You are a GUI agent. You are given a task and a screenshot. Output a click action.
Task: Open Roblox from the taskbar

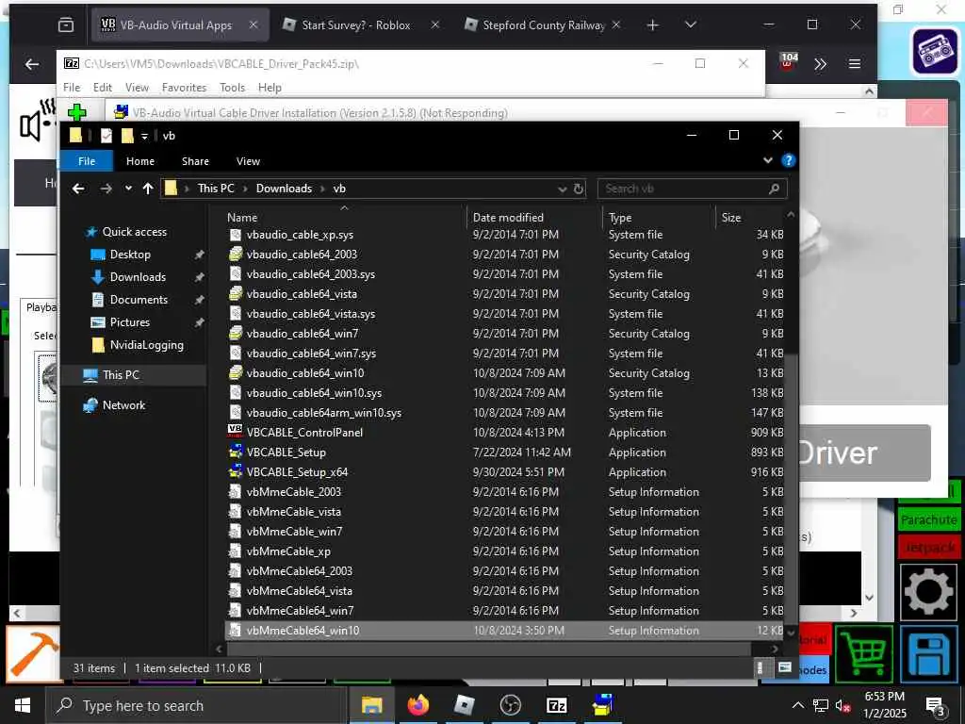464,705
